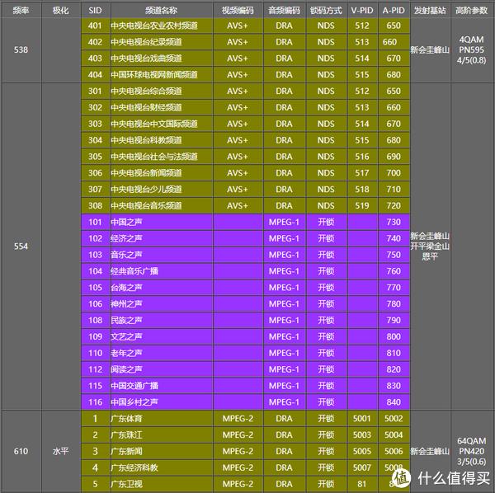Click A-PID value 840
Screen dimensions: 495x493
pos(394,402)
